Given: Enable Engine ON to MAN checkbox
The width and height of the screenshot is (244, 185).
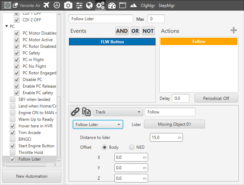Looking at the screenshot, I should 13,113.
